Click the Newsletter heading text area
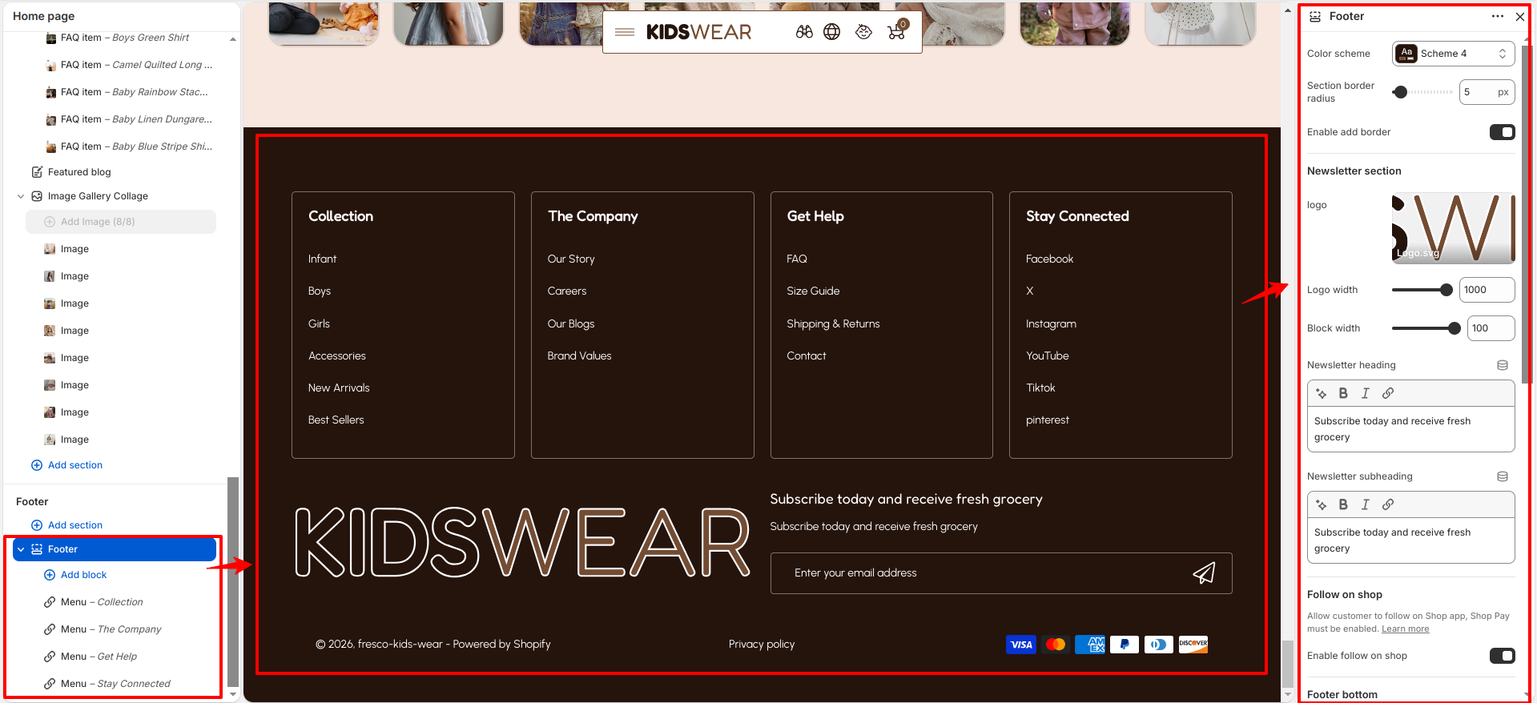 click(x=1410, y=429)
